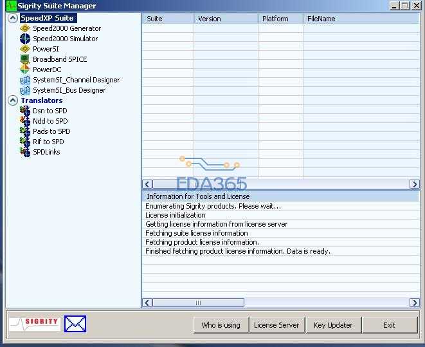This screenshot has height=347, width=425.
Task: Maximize the Sigrity Suite Manager window
Action: pos(405,5)
